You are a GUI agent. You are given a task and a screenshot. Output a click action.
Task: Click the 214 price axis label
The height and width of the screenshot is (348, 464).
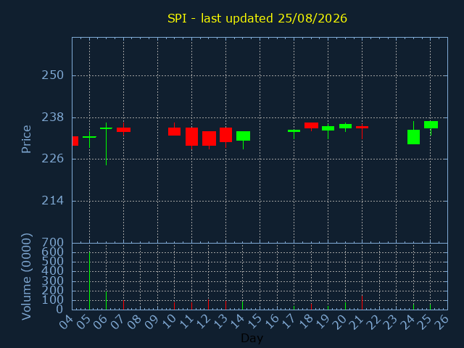point(53,201)
